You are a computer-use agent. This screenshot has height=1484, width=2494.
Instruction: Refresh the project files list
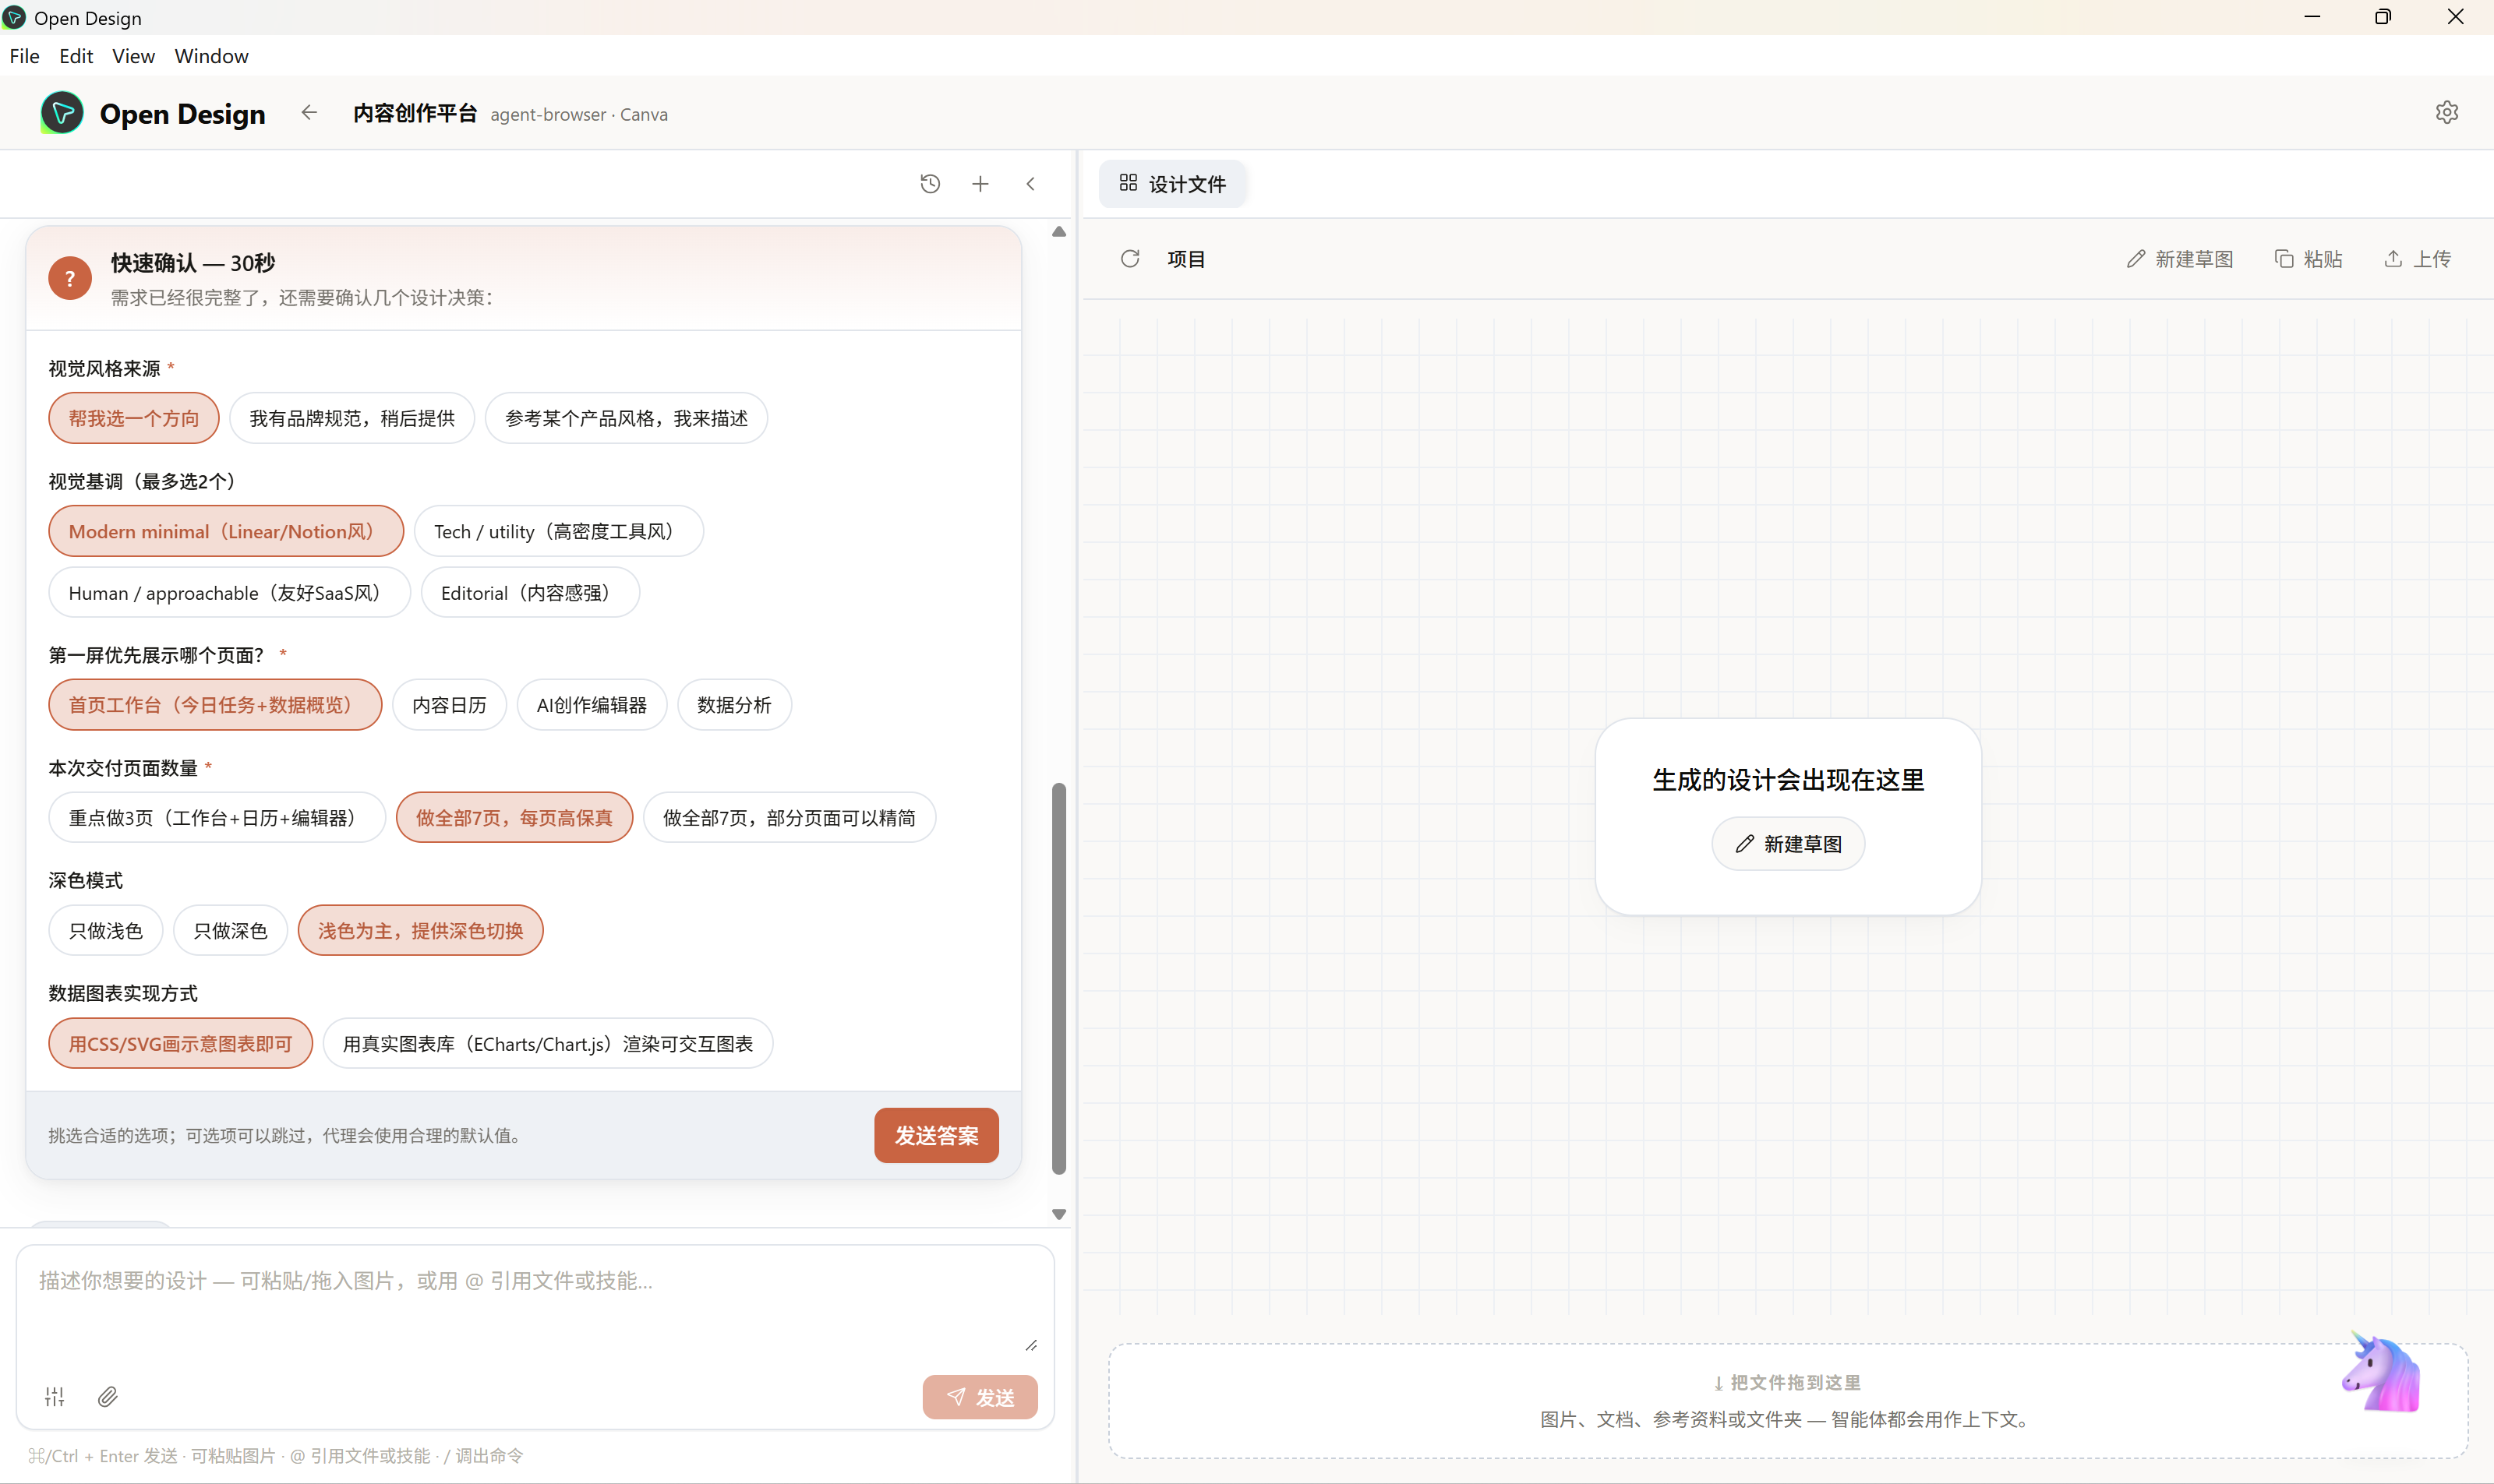point(1130,259)
